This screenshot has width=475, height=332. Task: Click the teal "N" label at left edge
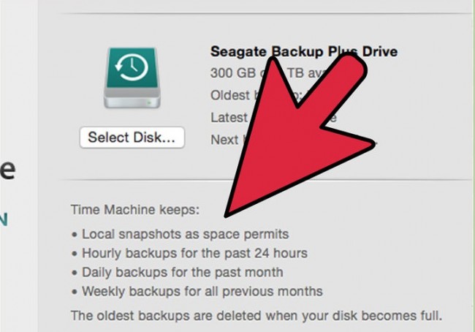tap(4, 219)
